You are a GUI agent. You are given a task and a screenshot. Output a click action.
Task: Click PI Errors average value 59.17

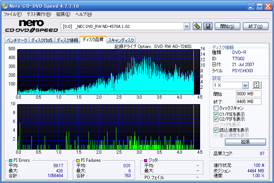[59, 166]
